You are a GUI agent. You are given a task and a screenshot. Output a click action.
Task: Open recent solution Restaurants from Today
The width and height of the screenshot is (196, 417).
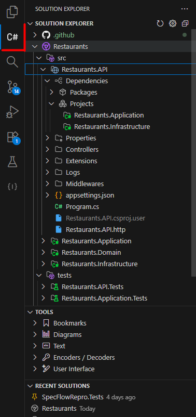[59, 409]
